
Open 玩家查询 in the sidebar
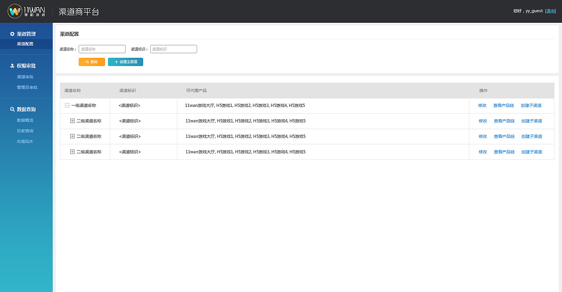pos(25,131)
